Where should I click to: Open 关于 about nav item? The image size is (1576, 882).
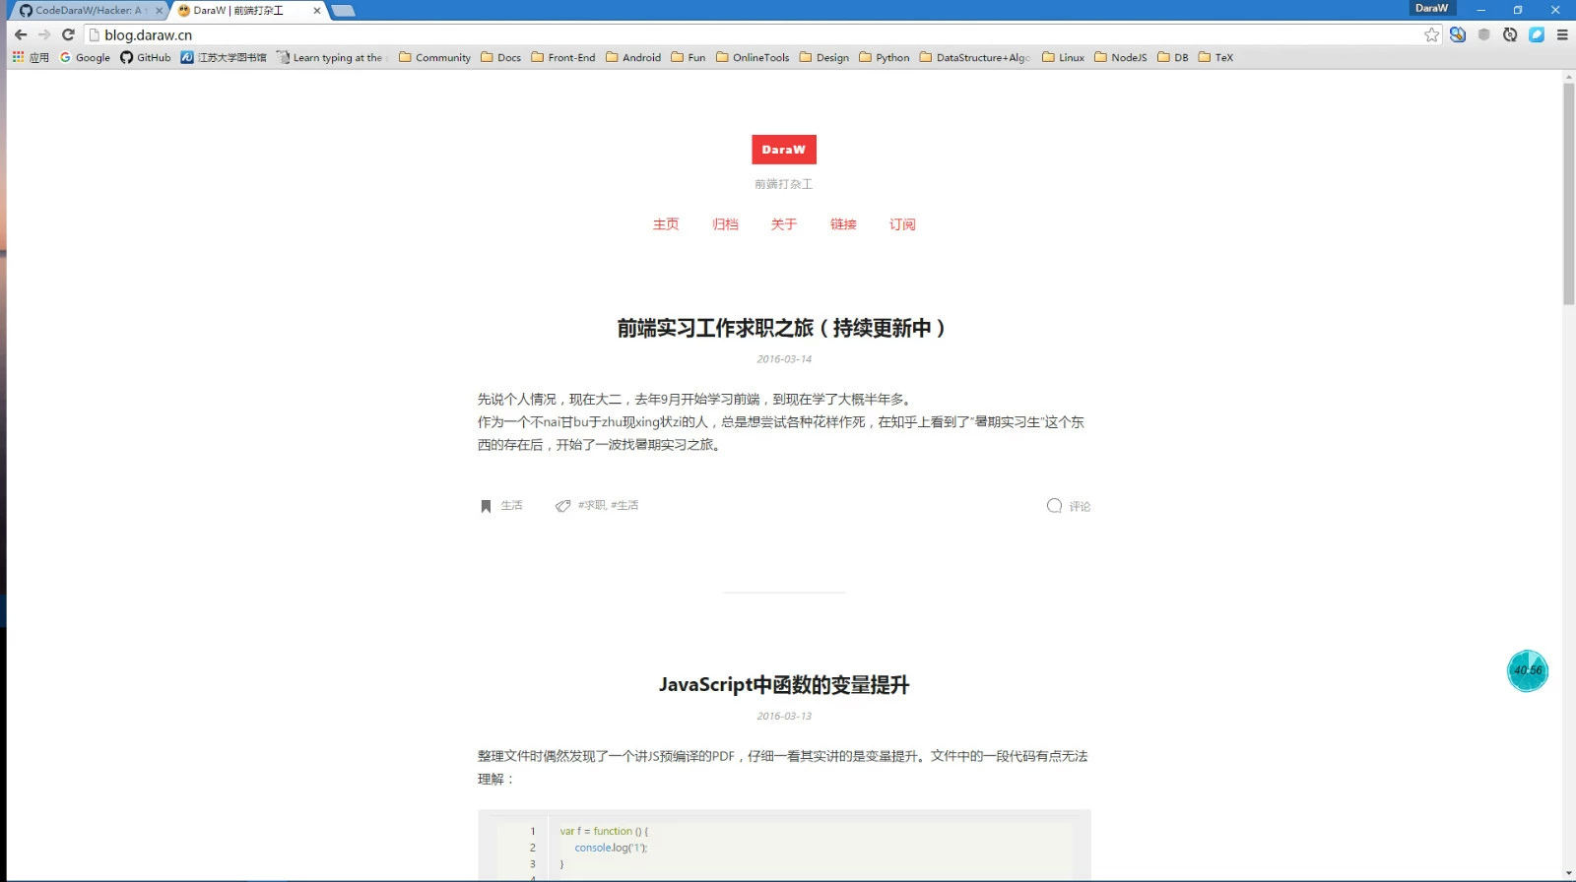pos(784,224)
